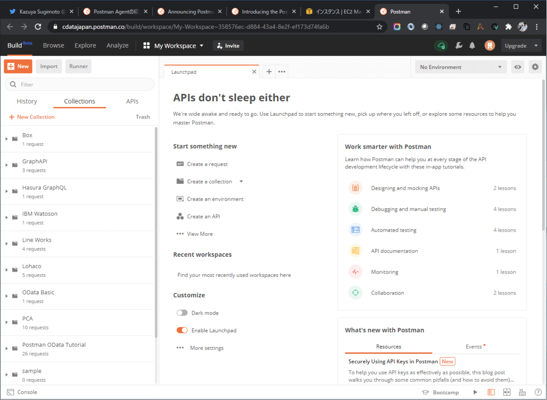Click the collections Filter input field
This screenshot has width=547, height=400.
79,84
